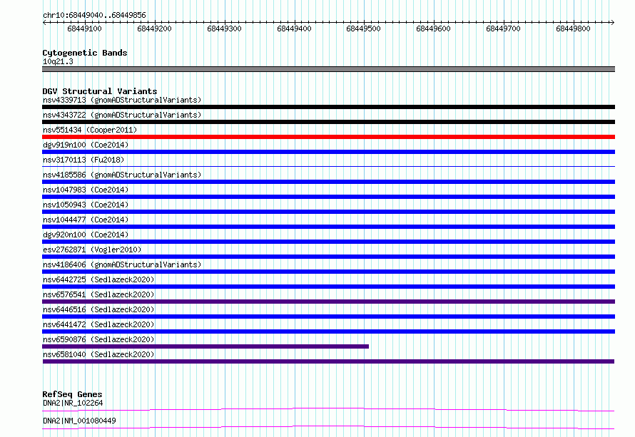The height and width of the screenshot is (437, 635).
Task: Click the blue bar for nsv6441472
Action: [328, 331]
